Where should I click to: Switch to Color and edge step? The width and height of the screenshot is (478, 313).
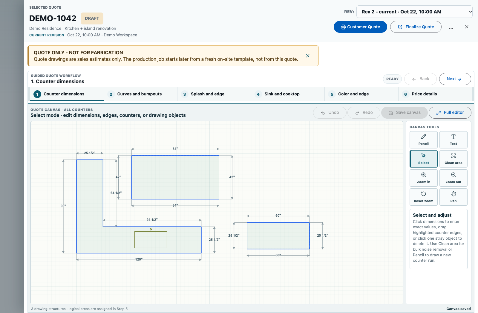click(x=361, y=94)
